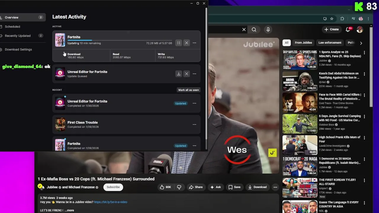379x213 pixels.
Task: Open the Jubilee channel avatar
Action: point(40,187)
